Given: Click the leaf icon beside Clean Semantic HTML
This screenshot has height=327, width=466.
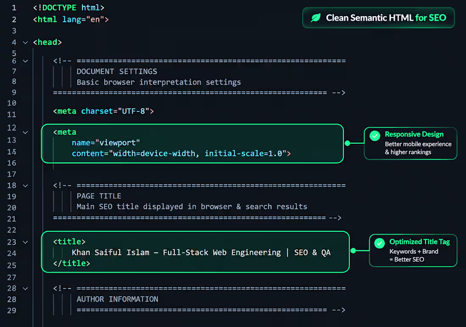Looking at the screenshot, I should (x=316, y=18).
